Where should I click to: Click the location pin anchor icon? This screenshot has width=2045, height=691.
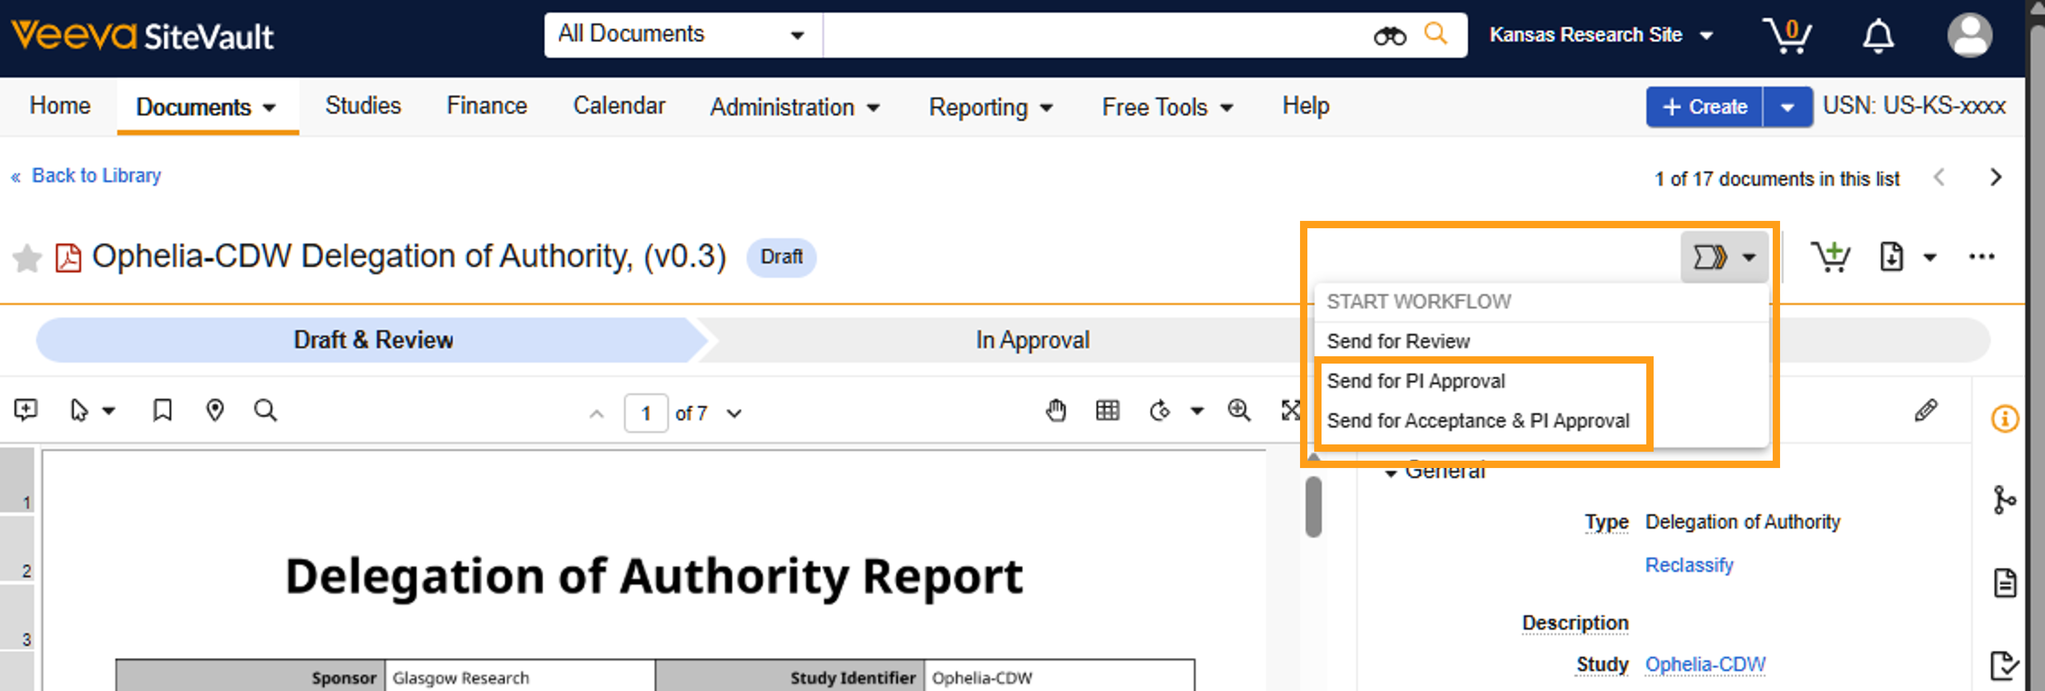click(x=215, y=411)
